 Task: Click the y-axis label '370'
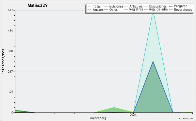tap(10, 51)
